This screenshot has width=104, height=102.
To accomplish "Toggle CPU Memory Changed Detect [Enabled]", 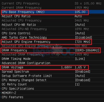I will point(52,80).
